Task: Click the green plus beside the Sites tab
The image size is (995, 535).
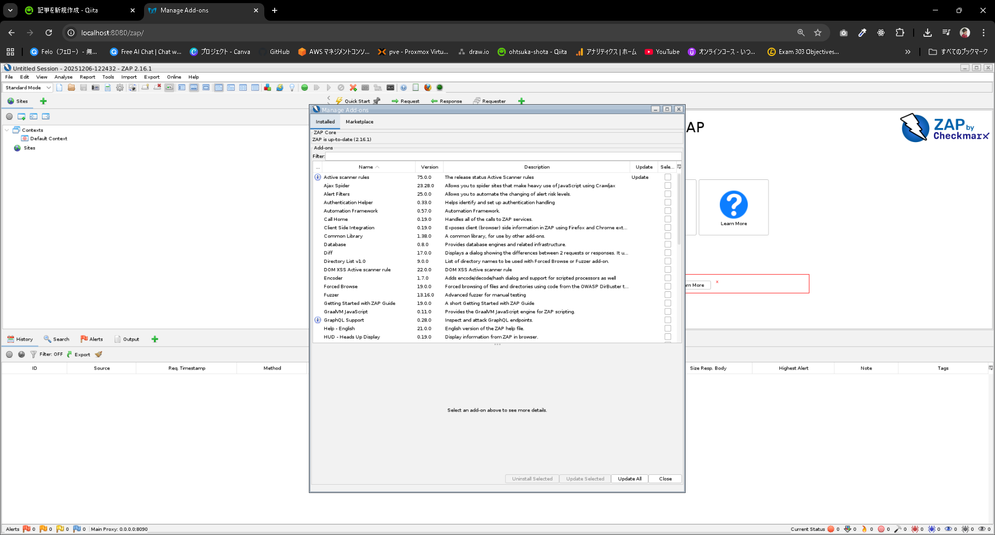Action: click(x=44, y=101)
